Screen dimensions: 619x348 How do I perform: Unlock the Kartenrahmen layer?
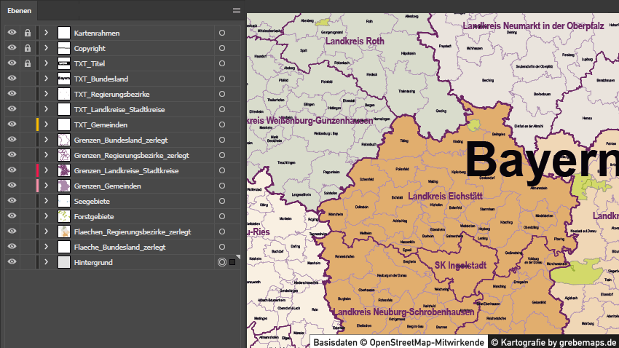[28, 33]
